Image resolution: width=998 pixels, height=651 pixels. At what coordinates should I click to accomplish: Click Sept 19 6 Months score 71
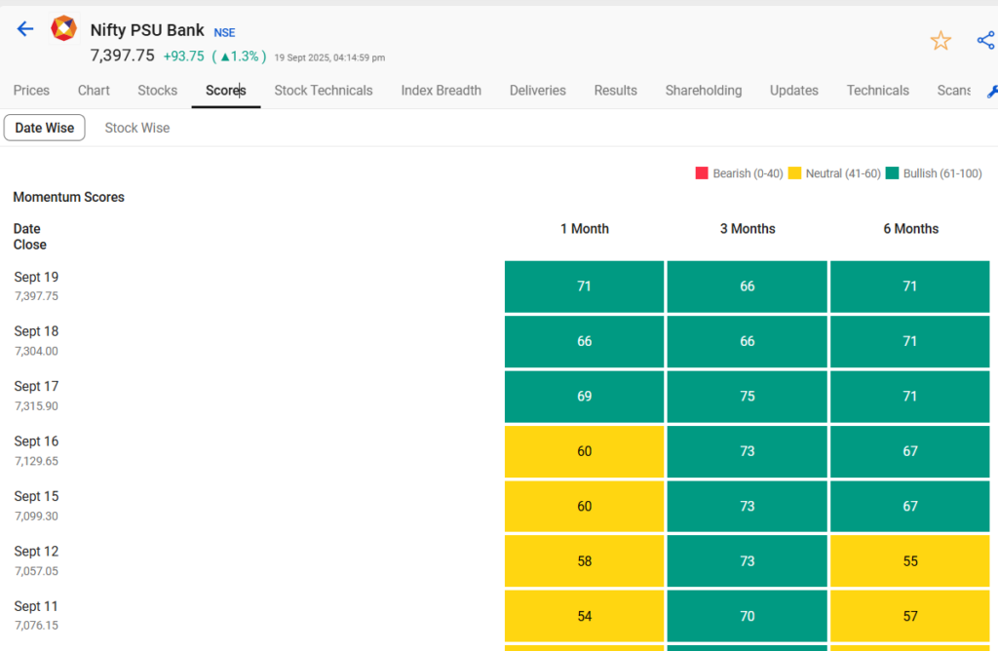910,287
